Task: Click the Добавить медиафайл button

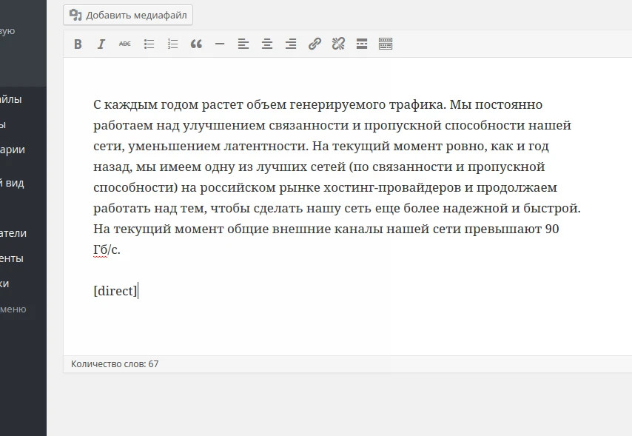Action: click(x=127, y=15)
